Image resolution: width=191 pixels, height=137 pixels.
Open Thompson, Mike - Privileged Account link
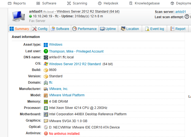click(x=76, y=51)
